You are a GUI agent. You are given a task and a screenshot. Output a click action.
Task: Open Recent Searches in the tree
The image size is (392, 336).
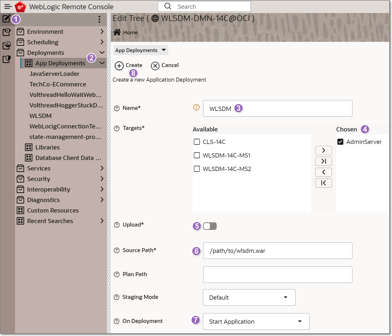tap(50, 221)
